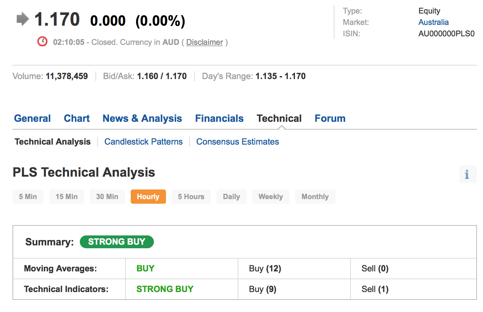The height and width of the screenshot is (312, 483).
Task: Go to the Financials tab
Action: coord(219,119)
